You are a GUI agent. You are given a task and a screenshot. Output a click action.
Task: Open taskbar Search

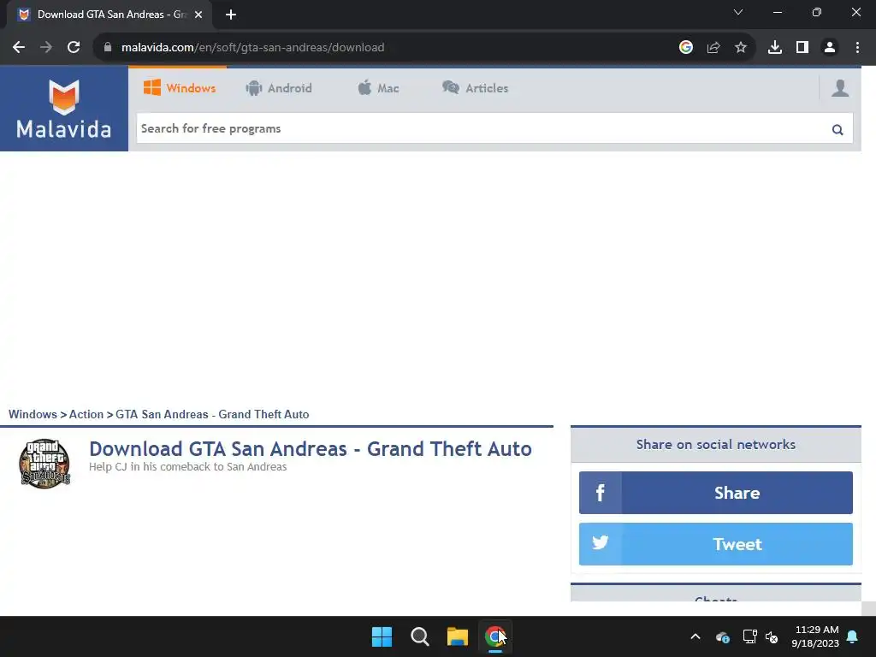(x=419, y=636)
